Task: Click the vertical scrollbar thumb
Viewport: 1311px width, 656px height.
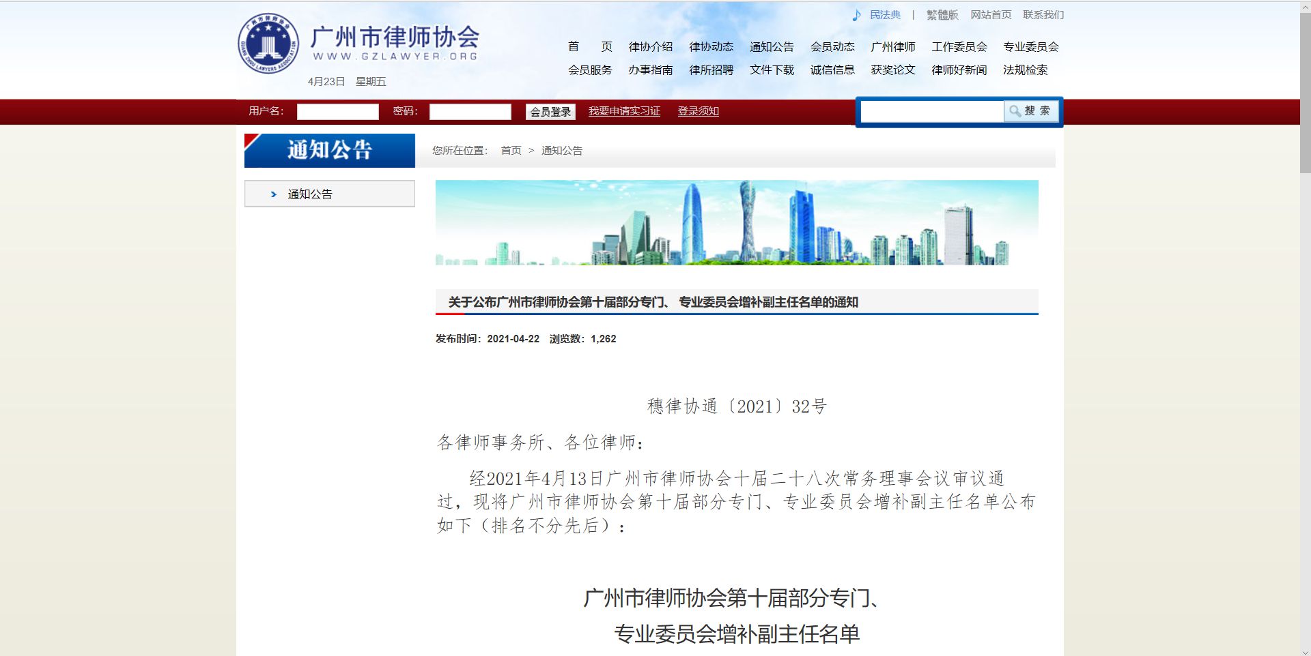Action: click(1305, 92)
